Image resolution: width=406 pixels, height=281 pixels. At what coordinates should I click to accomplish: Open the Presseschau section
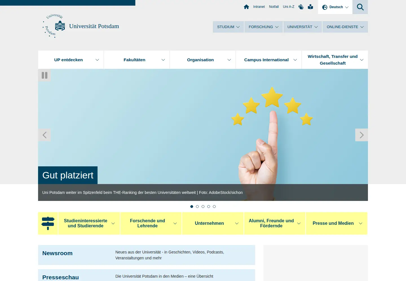(147, 275)
